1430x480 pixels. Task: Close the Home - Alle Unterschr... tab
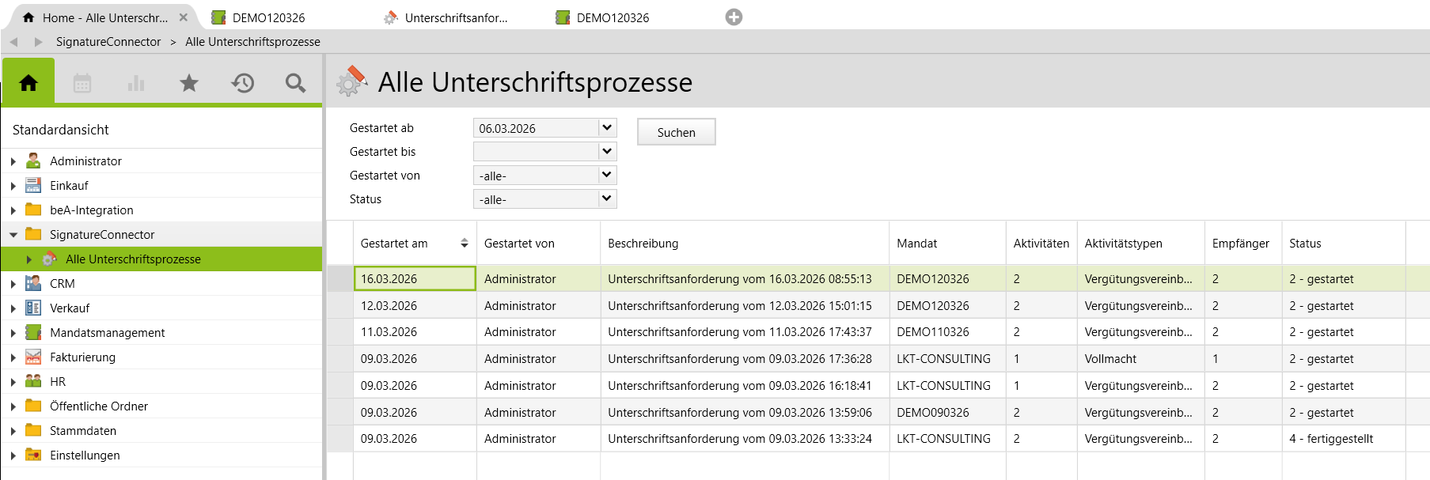click(184, 17)
